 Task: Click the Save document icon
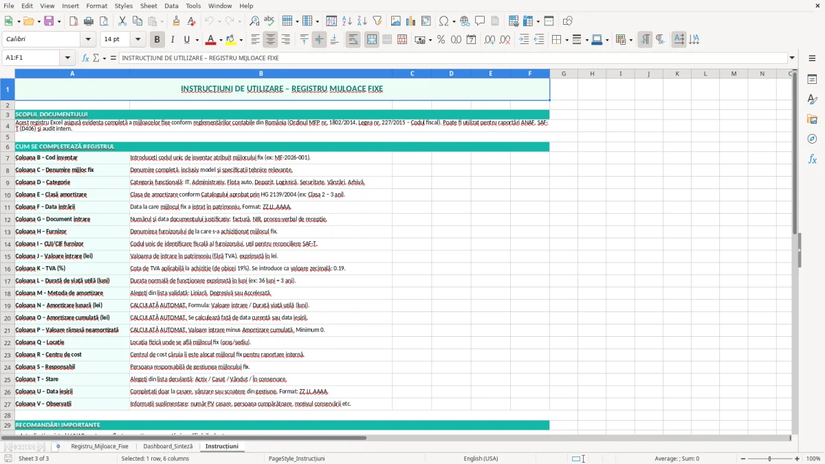tap(49, 21)
